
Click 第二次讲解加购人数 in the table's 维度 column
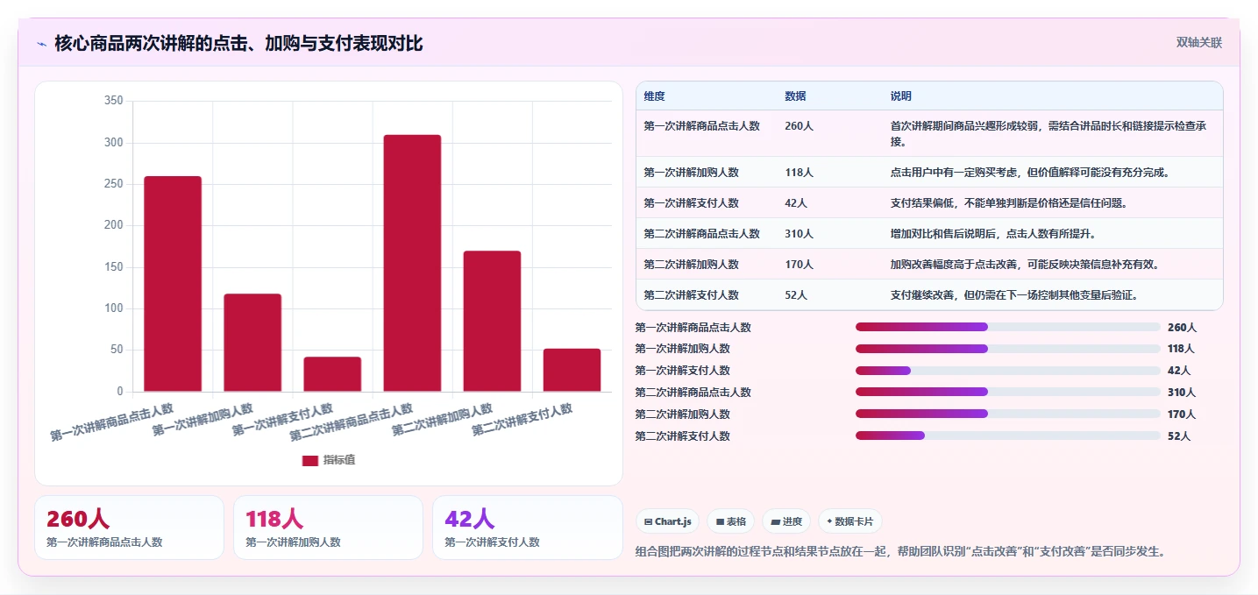[691, 265]
